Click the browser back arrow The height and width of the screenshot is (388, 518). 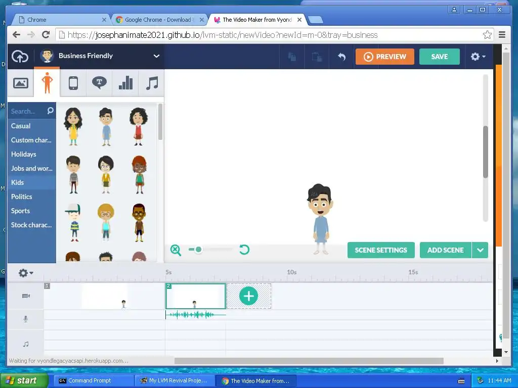tap(16, 35)
